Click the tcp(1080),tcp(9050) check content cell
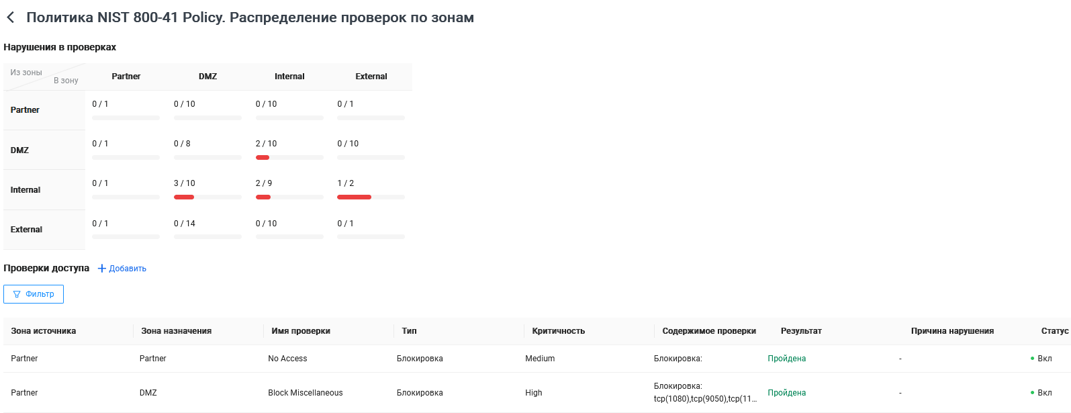Viewport: 1071px width, 413px height. tap(705, 393)
